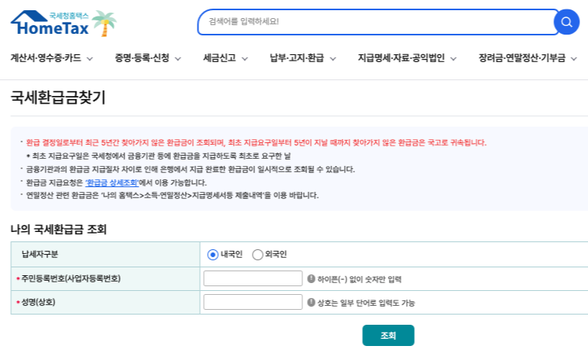Open the 장려금·연말정산·기부금 menu

click(522, 58)
